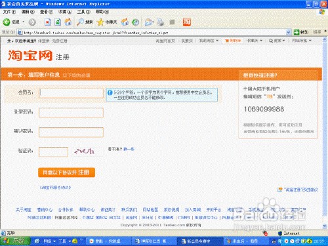Click the 淘宝网首页 link in top nav
Image resolution: width=328 pixels, height=246 pixels.
[165, 41]
